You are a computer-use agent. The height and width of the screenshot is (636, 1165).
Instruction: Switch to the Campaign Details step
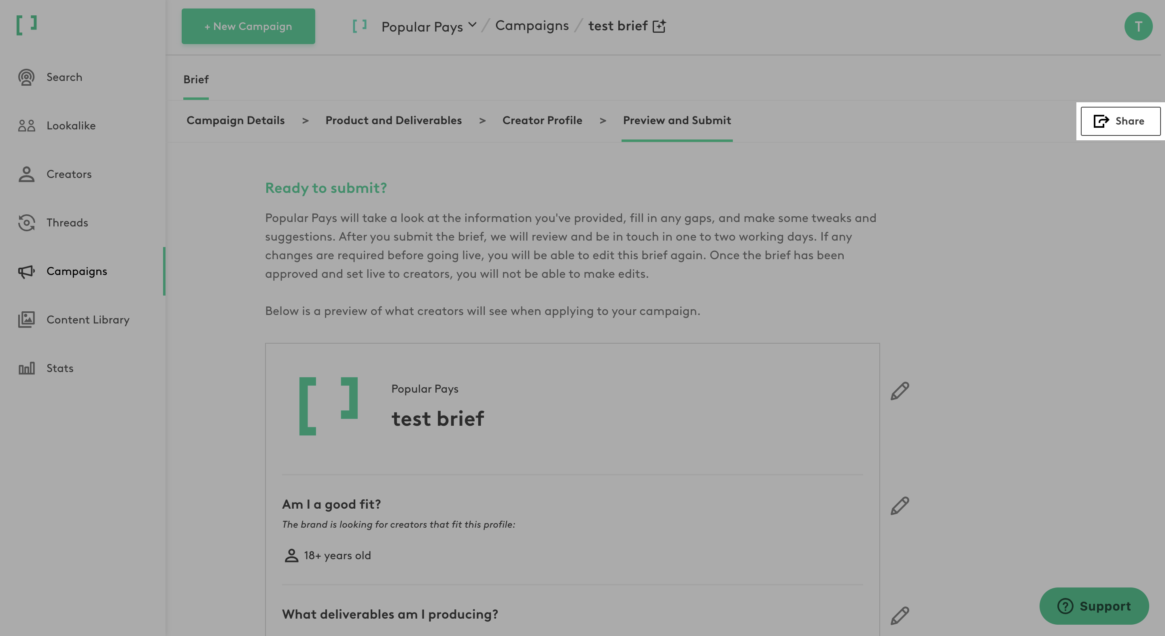pyautogui.click(x=235, y=121)
